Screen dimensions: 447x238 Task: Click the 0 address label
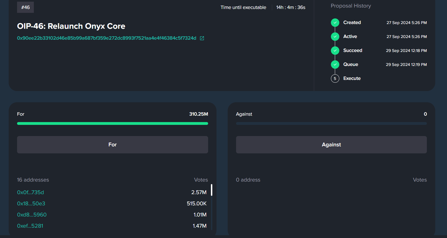248,180
